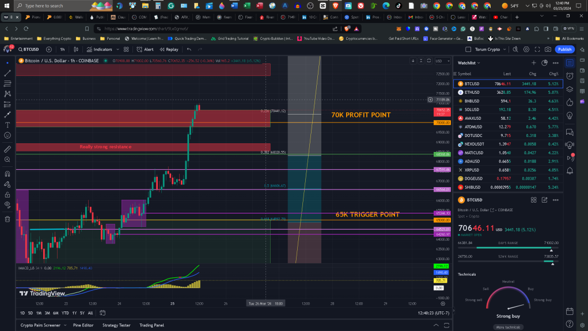Take a chart snapshot with camera icon

tap(548, 50)
